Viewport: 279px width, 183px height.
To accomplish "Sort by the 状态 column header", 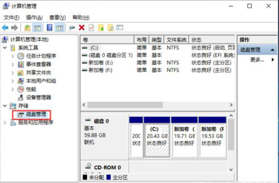I will [x=212, y=40].
